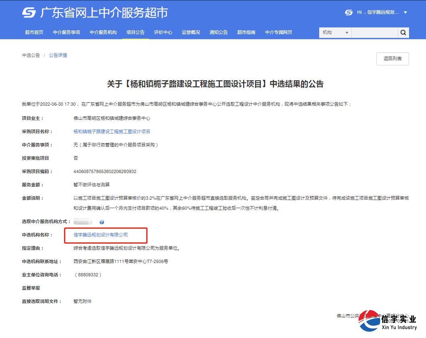
Task: Expand the user account dropdown arrow
Action: [x=405, y=13]
